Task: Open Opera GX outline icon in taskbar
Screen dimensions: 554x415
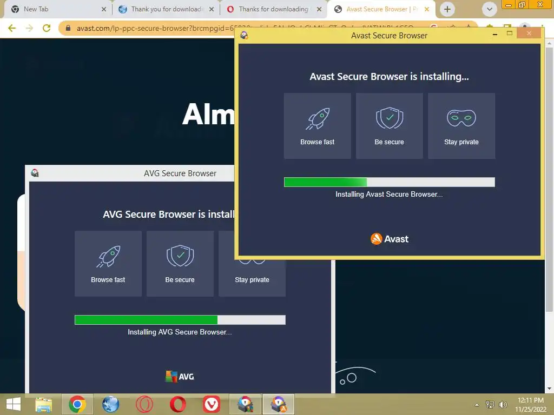Action: tap(144, 404)
